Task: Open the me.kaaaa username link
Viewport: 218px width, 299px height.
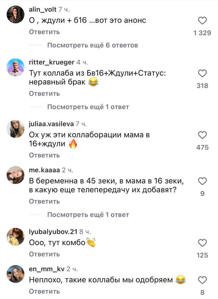Action: (x=45, y=170)
